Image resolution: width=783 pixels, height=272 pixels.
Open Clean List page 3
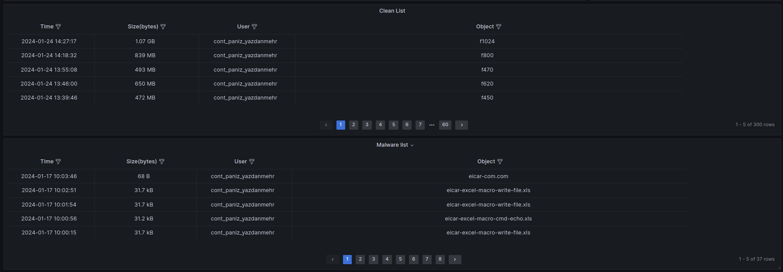(x=367, y=125)
